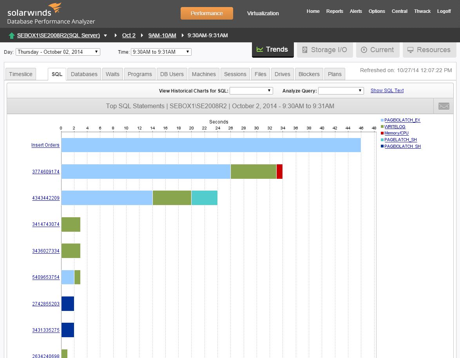Switch to the Drives tab
This screenshot has width=460, height=358.
click(283, 74)
